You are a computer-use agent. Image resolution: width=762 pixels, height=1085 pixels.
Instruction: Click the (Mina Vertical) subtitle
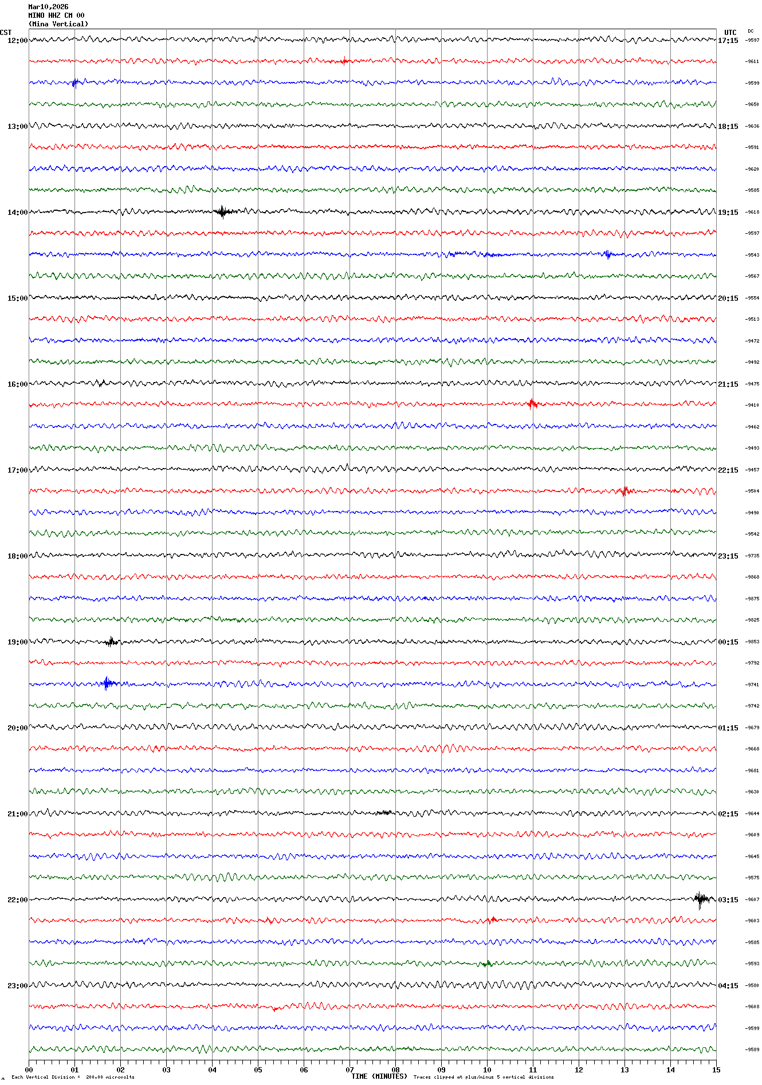coord(58,24)
